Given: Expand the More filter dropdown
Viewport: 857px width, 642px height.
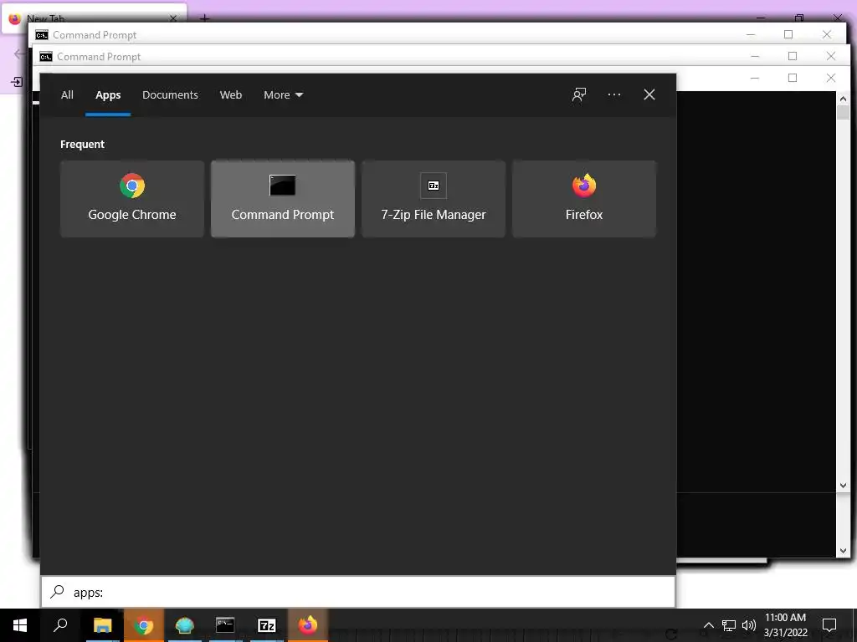Looking at the screenshot, I should [283, 95].
